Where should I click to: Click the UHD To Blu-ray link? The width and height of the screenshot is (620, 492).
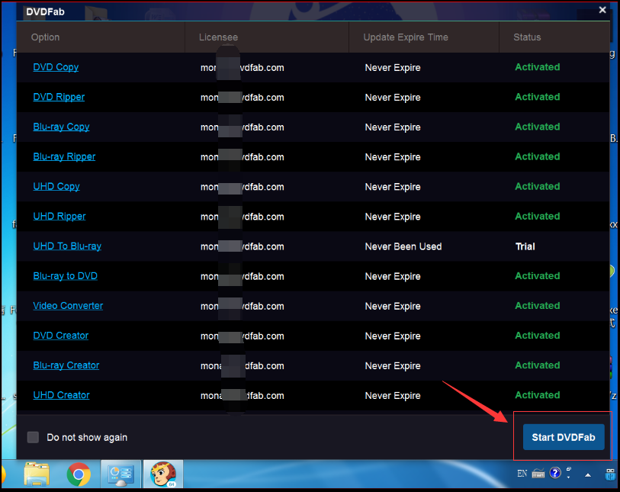(67, 246)
